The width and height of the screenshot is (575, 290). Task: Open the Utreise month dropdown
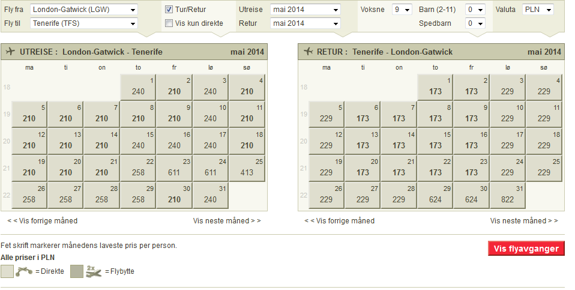(306, 10)
